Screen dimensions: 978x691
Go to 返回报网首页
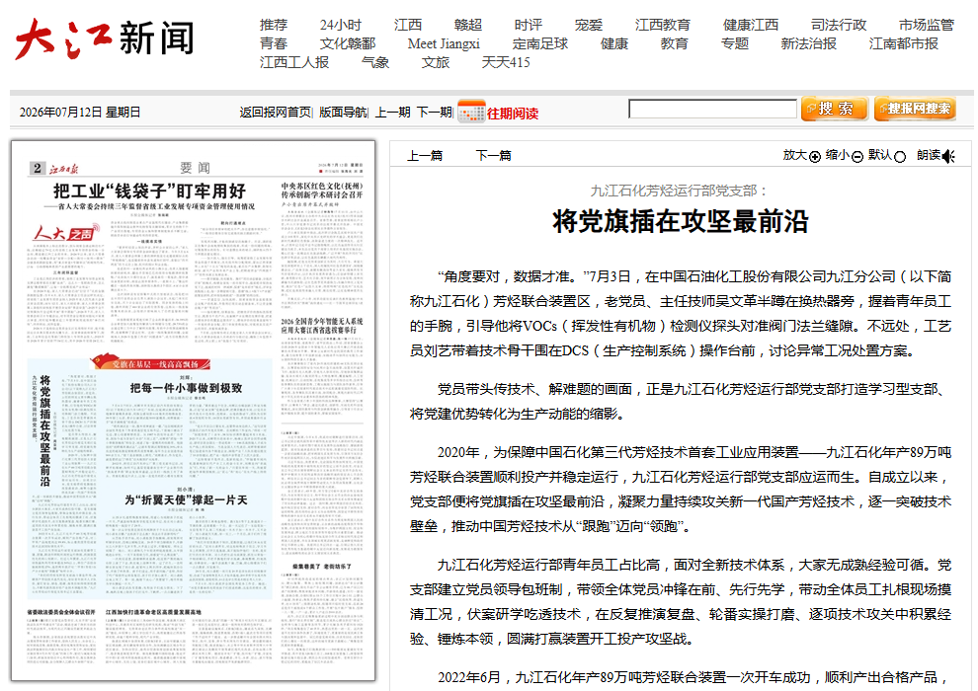(x=275, y=113)
